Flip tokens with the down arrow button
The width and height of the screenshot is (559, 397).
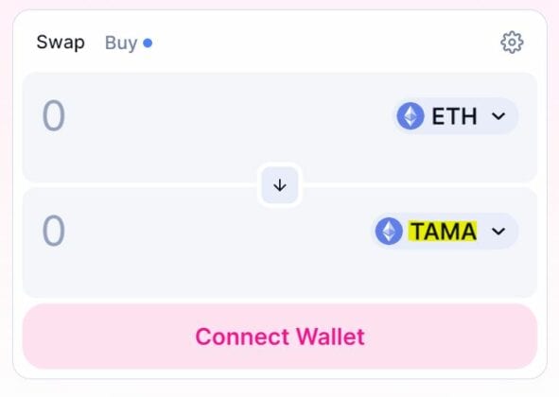pos(280,185)
